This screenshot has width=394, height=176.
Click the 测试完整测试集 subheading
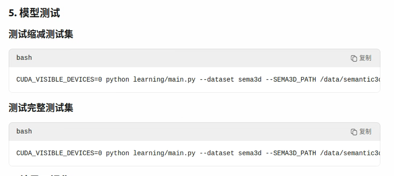click(x=41, y=108)
